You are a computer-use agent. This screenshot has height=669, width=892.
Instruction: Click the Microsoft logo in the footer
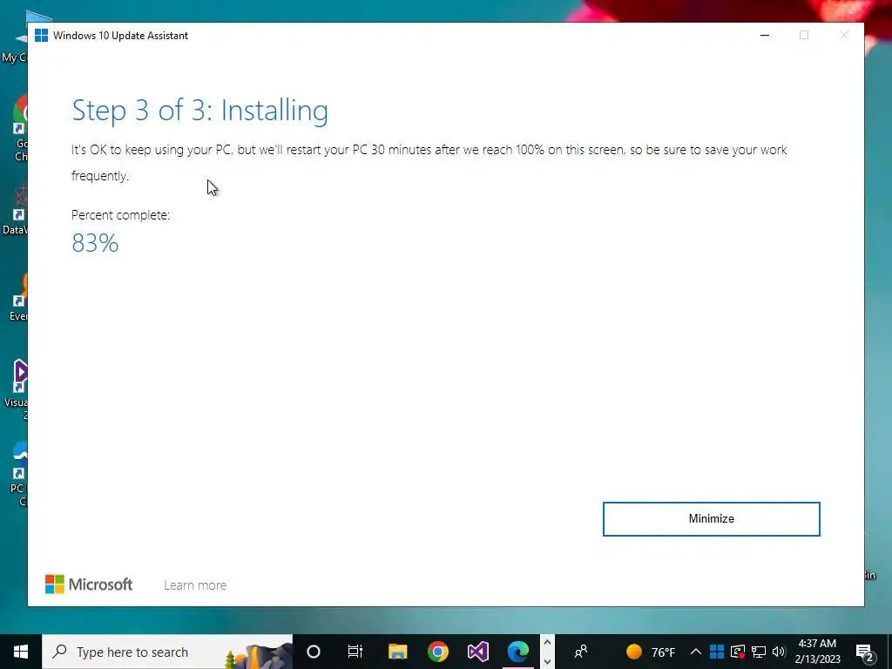click(89, 585)
